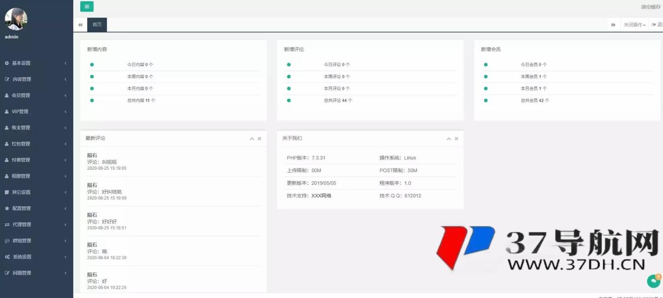
Task: Expand the 基本设置 menu arrow
Action: click(x=66, y=63)
